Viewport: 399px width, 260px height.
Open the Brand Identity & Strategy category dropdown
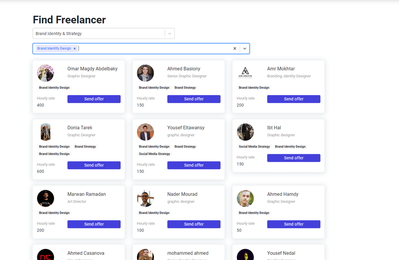click(x=170, y=33)
